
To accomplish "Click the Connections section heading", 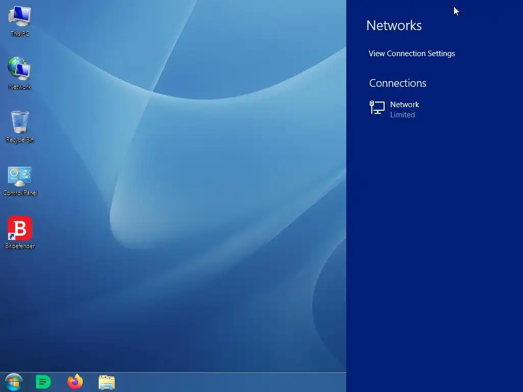I will [397, 83].
